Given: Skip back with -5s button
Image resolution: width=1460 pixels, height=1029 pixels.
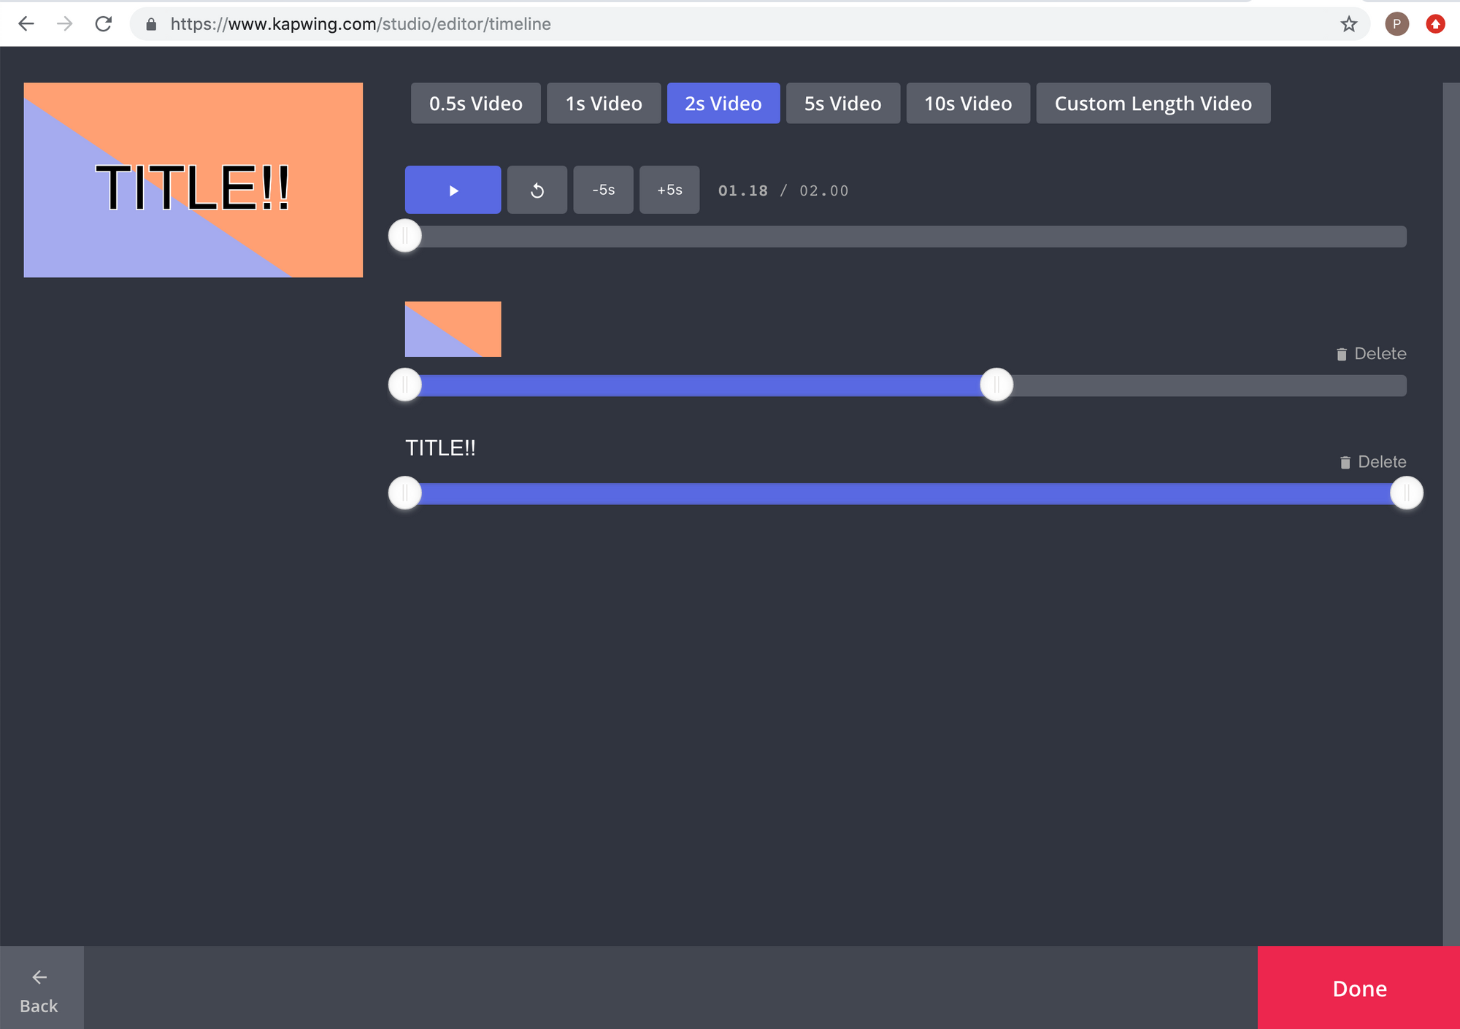Looking at the screenshot, I should [x=603, y=190].
